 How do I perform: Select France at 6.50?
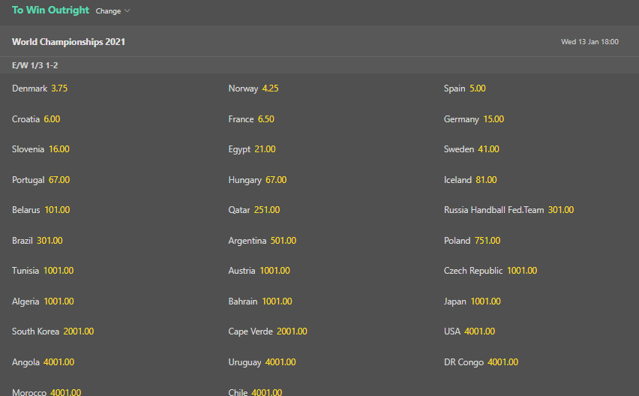point(251,119)
